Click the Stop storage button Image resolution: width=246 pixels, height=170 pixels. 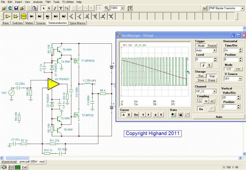pyautogui.click(x=212, y=76)
